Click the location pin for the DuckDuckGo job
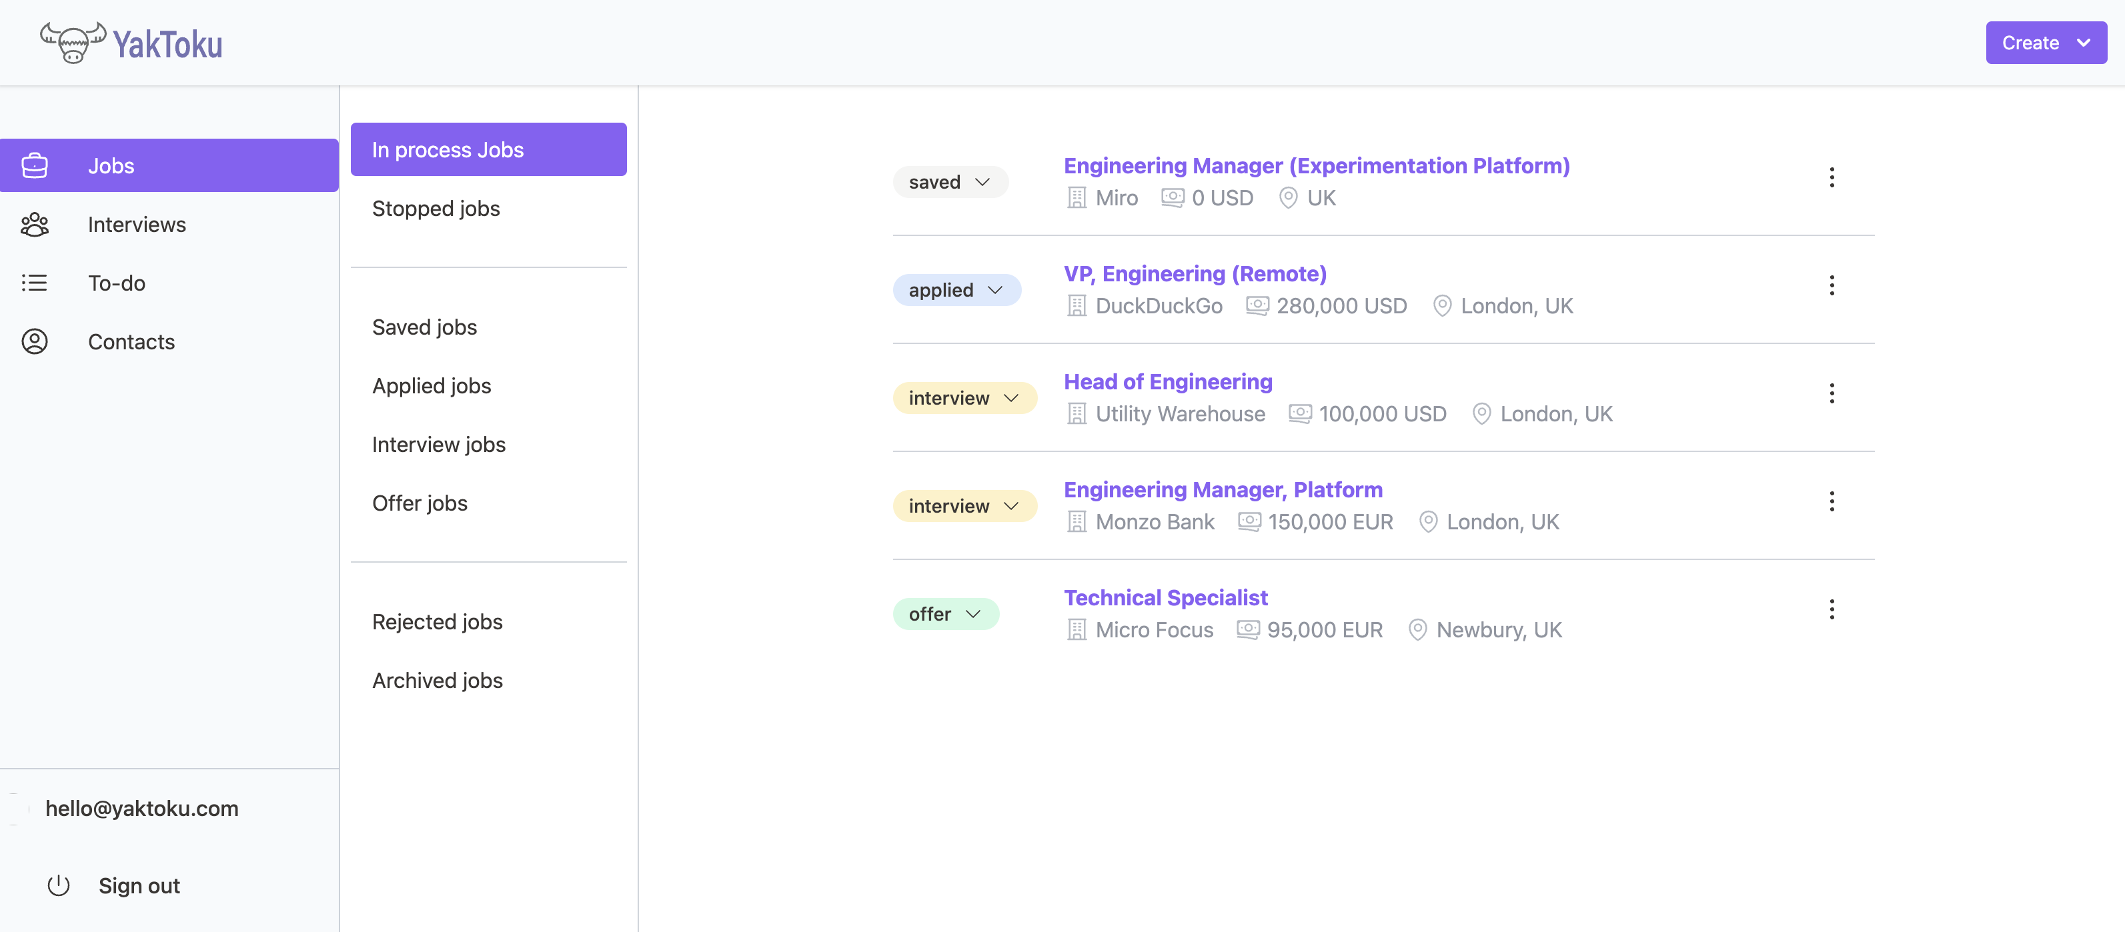 tap(1442, 306)
